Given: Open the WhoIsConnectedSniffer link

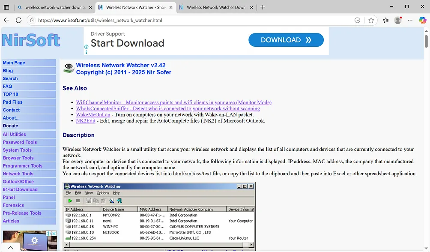Looking at the screenshot, I should pos(168,108).
